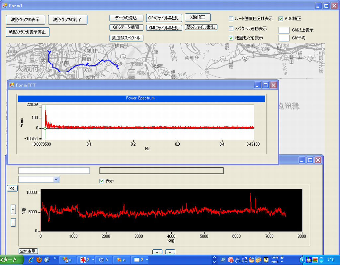The width and height of the screenshot is (340, 265).
Task: Expand hidden system tray icons
Action: tap(302, 260)
